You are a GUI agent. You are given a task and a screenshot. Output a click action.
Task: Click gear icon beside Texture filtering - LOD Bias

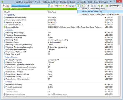[x=5, y=72]
